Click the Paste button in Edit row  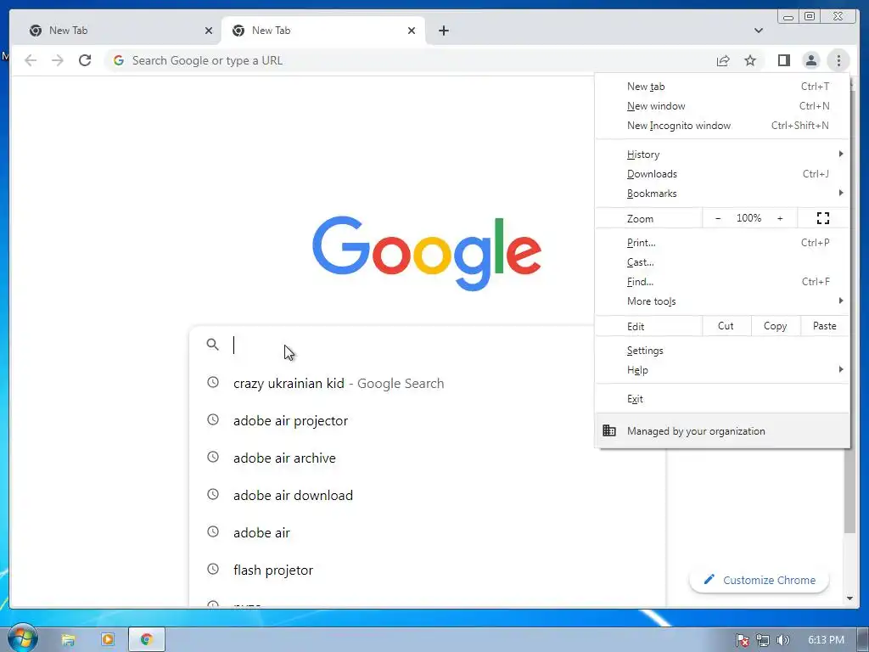click(825, 326)
